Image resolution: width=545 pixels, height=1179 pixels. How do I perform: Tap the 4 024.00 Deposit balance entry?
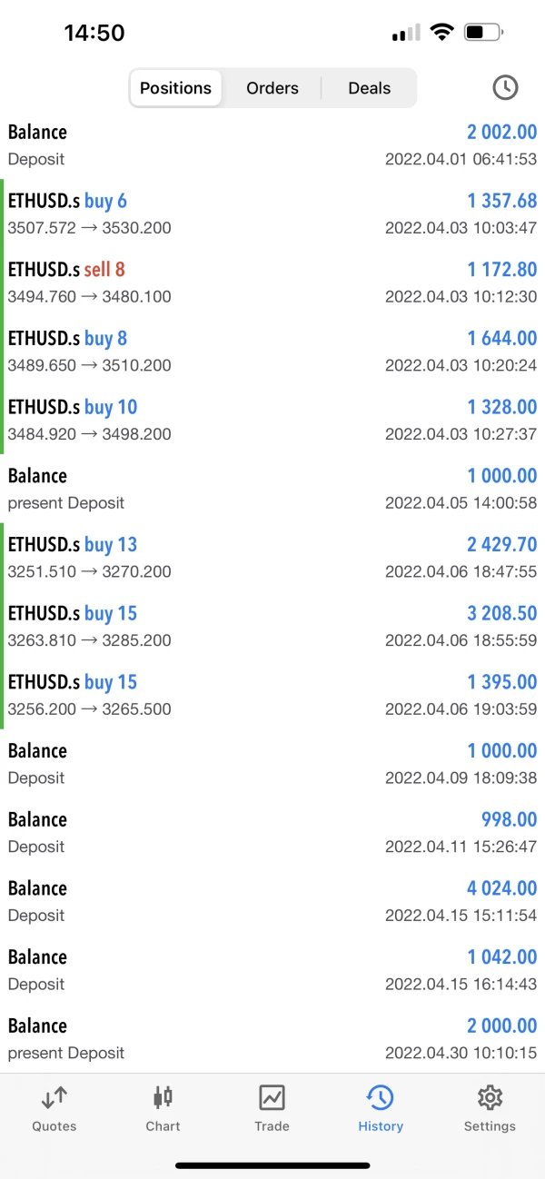[x=272, y=901]
